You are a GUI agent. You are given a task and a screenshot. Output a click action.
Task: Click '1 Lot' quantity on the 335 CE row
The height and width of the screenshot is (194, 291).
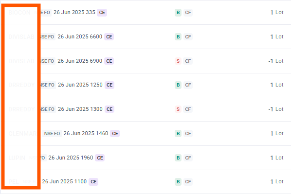pyautogui.click(x=277, y=13)
